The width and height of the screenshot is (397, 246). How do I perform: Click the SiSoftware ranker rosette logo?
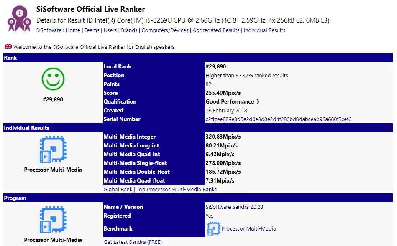(x=19, y=19)
